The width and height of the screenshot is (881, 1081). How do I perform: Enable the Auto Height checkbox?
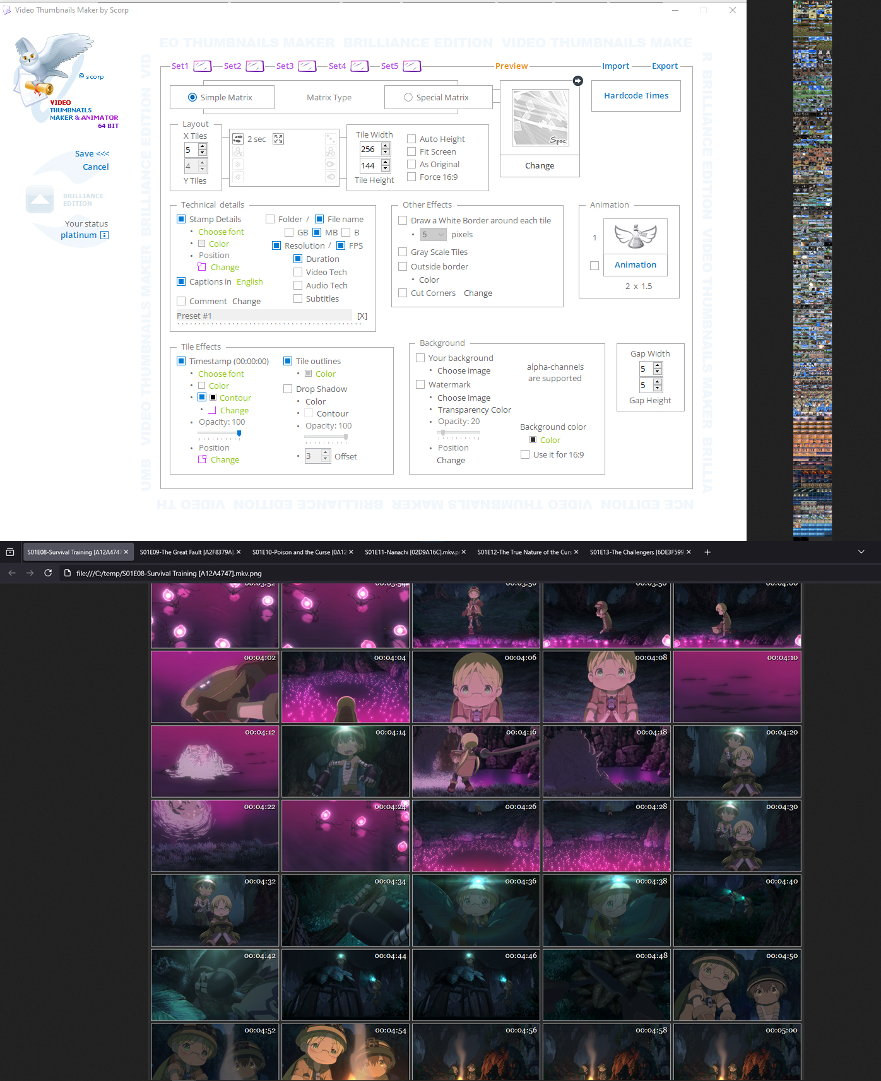click(x=411, y=139)
